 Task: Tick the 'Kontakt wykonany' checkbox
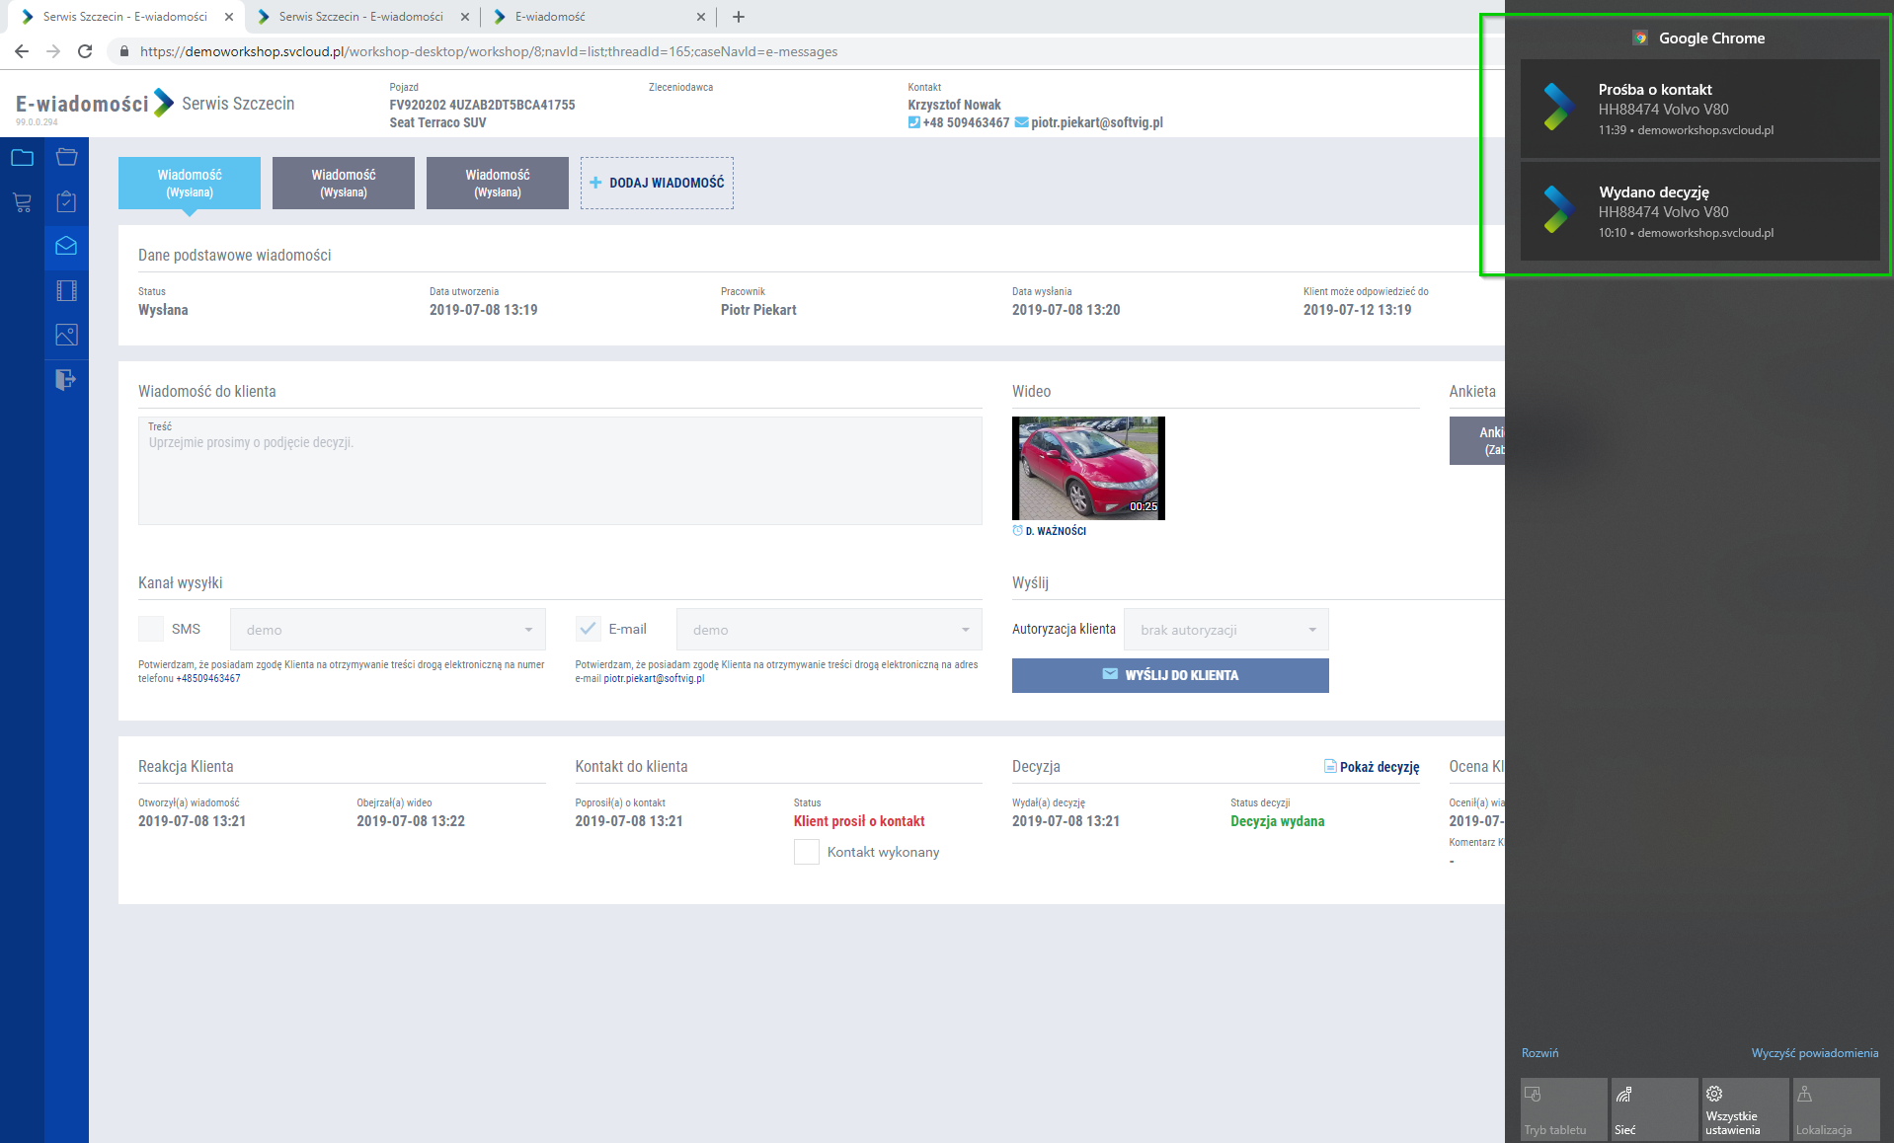(x=807, y=852)
